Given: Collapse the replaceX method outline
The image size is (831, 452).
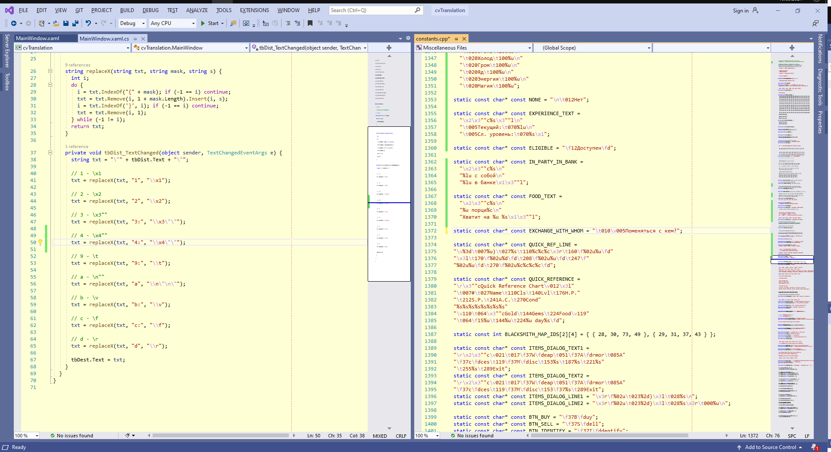Looking at the screenshot, I should (x=50, y=71).
